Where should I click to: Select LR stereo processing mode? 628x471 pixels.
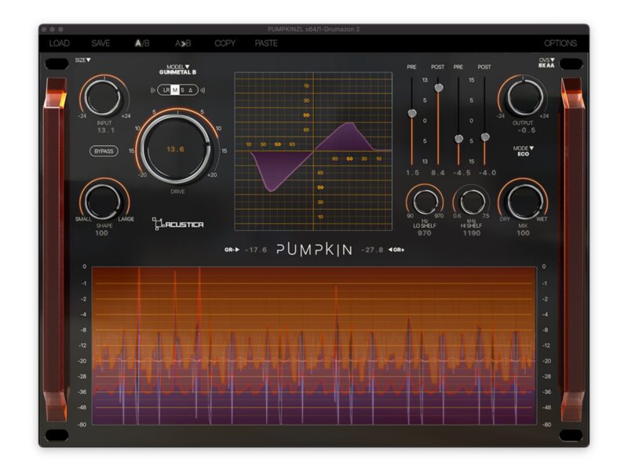pos(166,90)
